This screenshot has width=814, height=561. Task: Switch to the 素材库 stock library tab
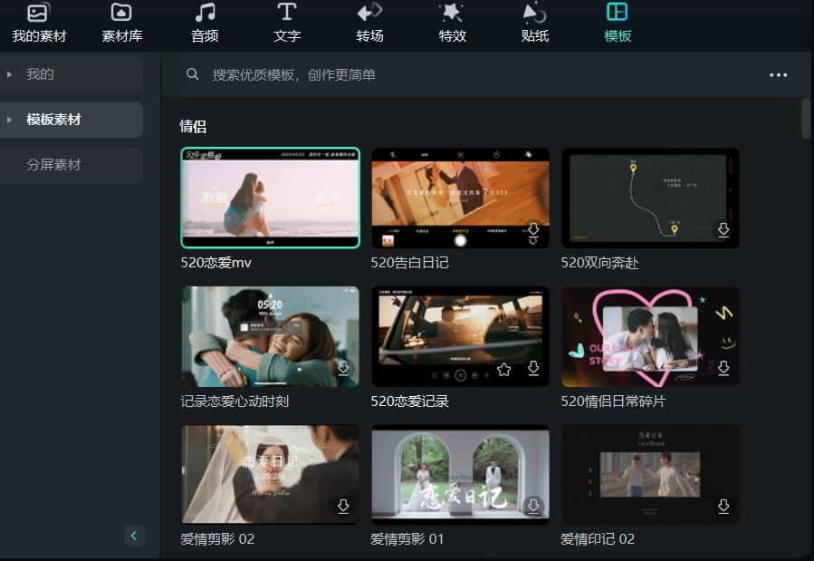coord(121,24)
